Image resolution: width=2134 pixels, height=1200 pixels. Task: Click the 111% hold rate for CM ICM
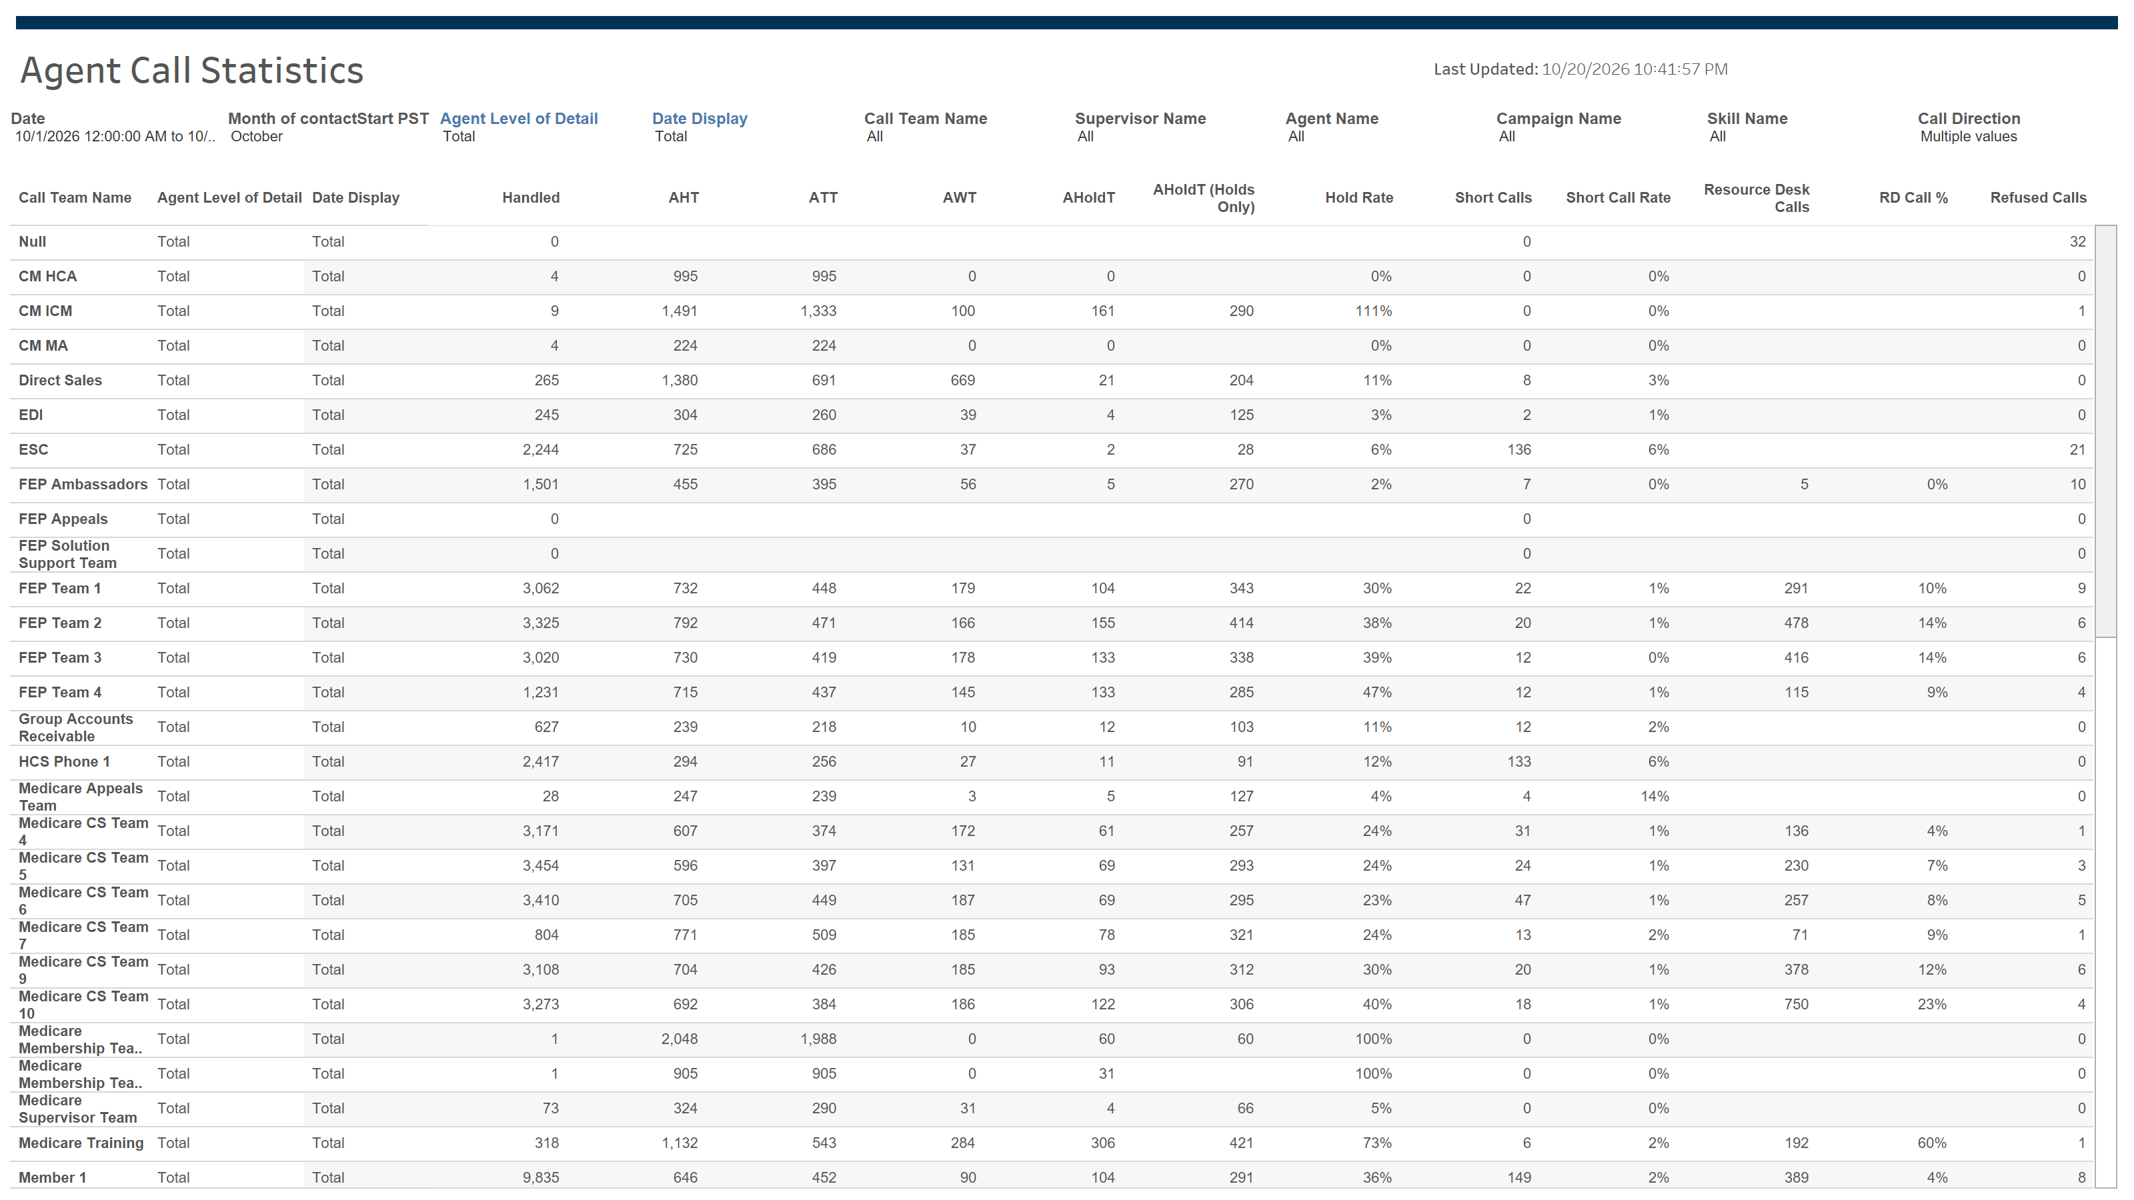click(1374, 311)
